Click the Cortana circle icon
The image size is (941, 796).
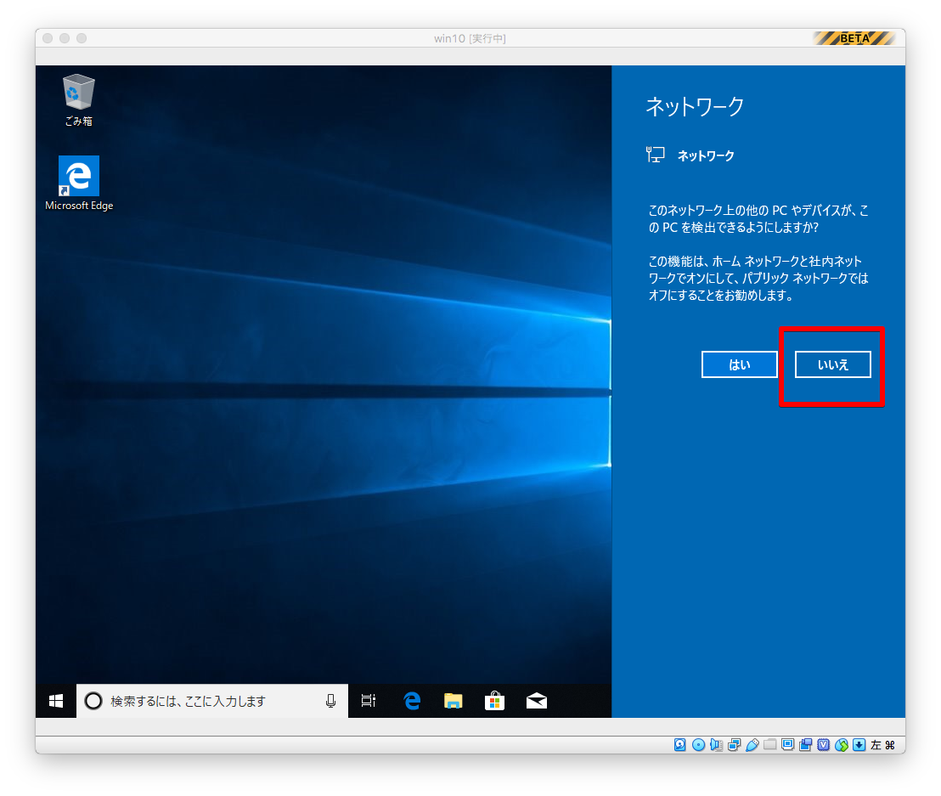coord(93,701)
